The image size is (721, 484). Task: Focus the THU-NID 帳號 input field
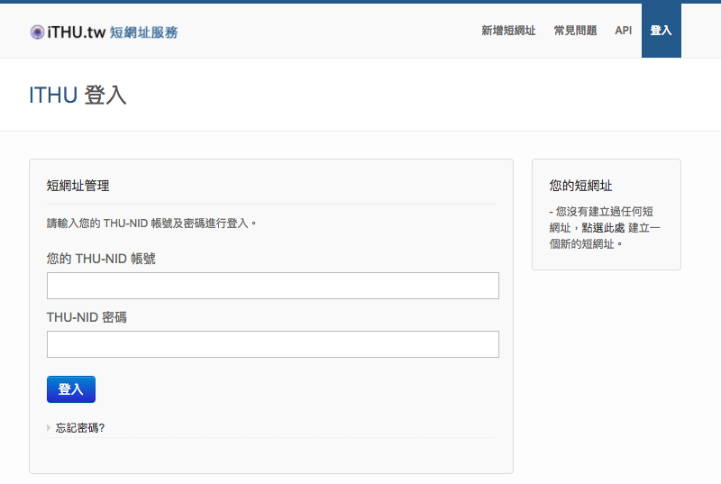[x=272, y=286]
